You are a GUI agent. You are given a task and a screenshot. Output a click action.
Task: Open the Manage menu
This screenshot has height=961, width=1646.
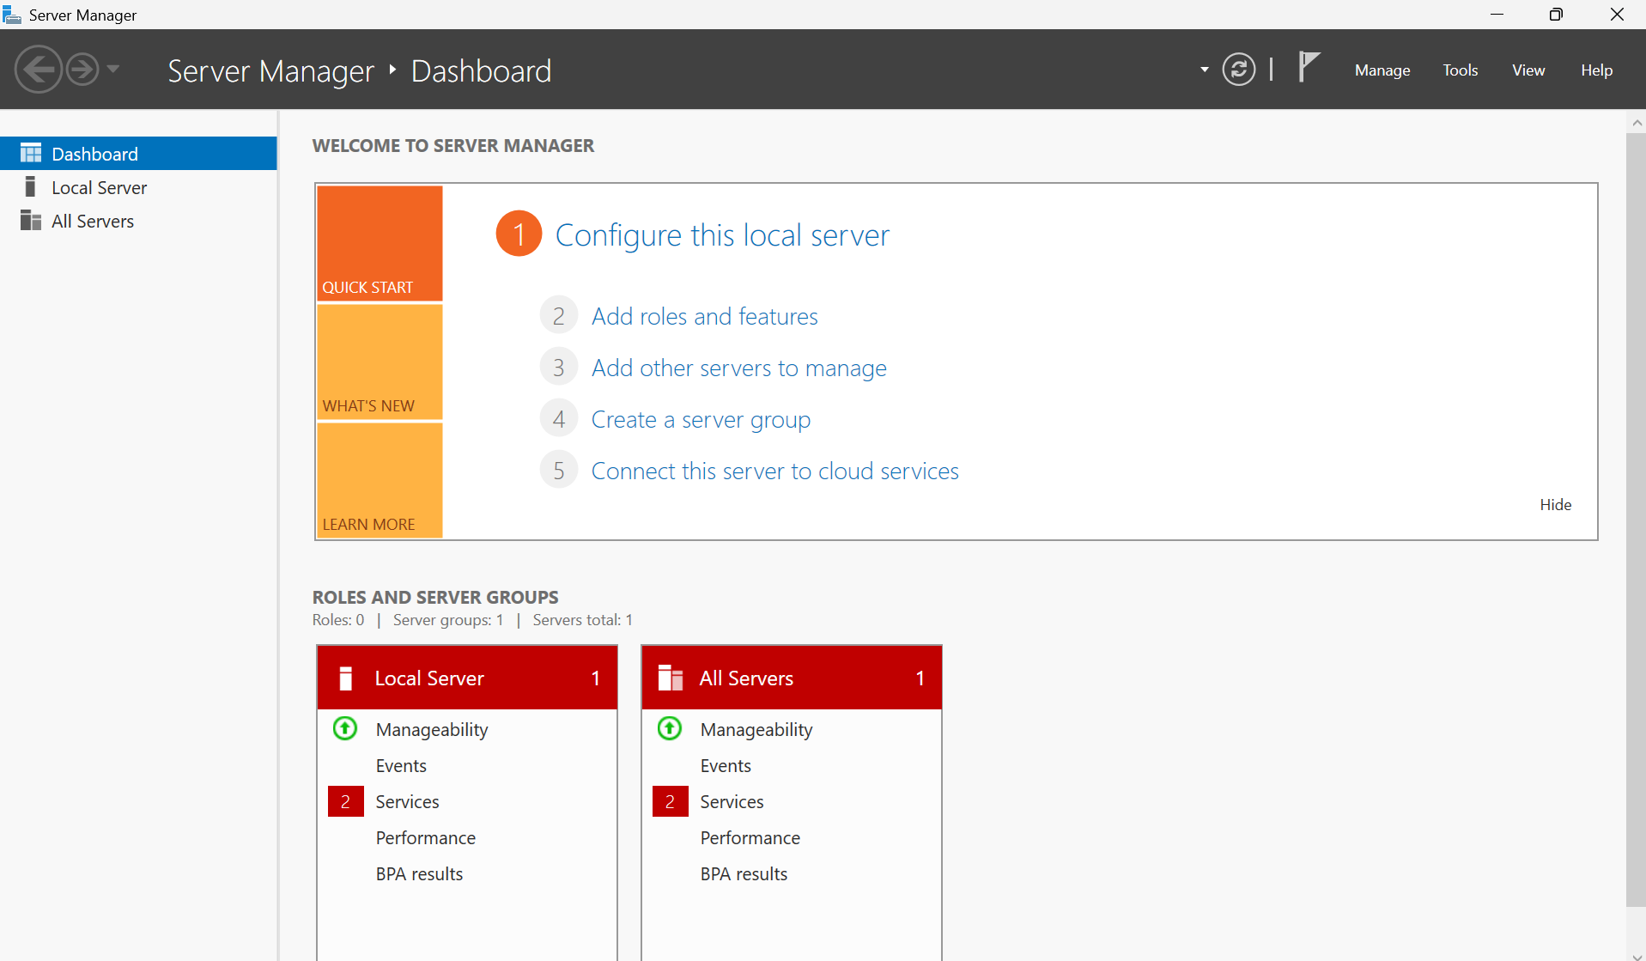coord(1382,70)
